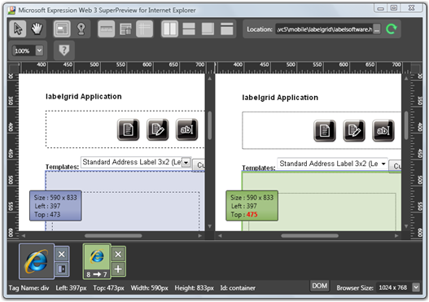Viewport: 429px width, 302px height.
Task: Toggle the box highlighting mode icon
Action: point(62,28)
